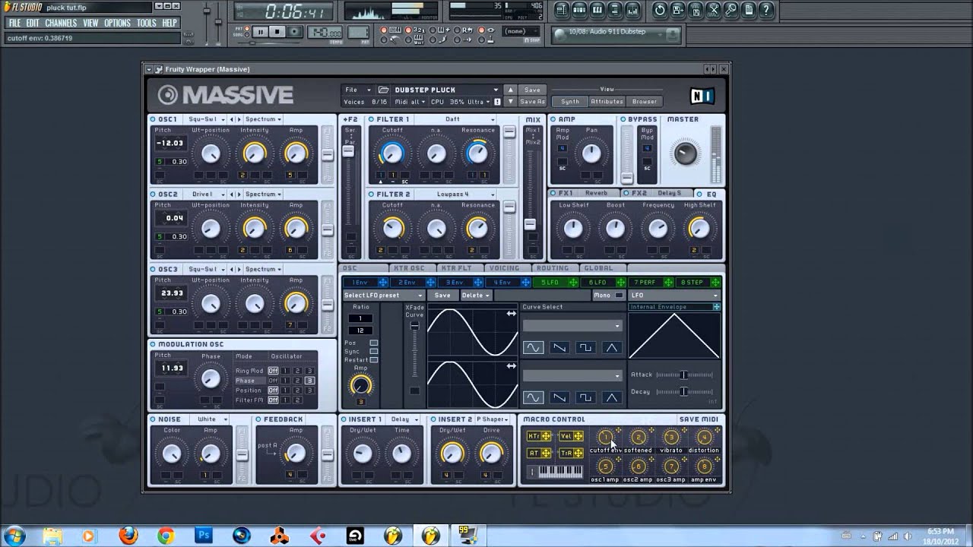Click the FL Studio pause button
The image size is (973, 547).
click(x=261, y=31)
